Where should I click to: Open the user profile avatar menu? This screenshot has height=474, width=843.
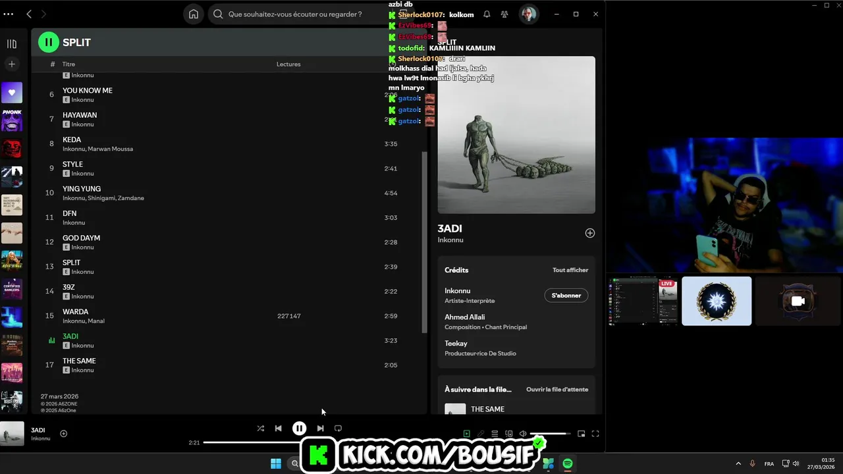click(x=528, y=14)
